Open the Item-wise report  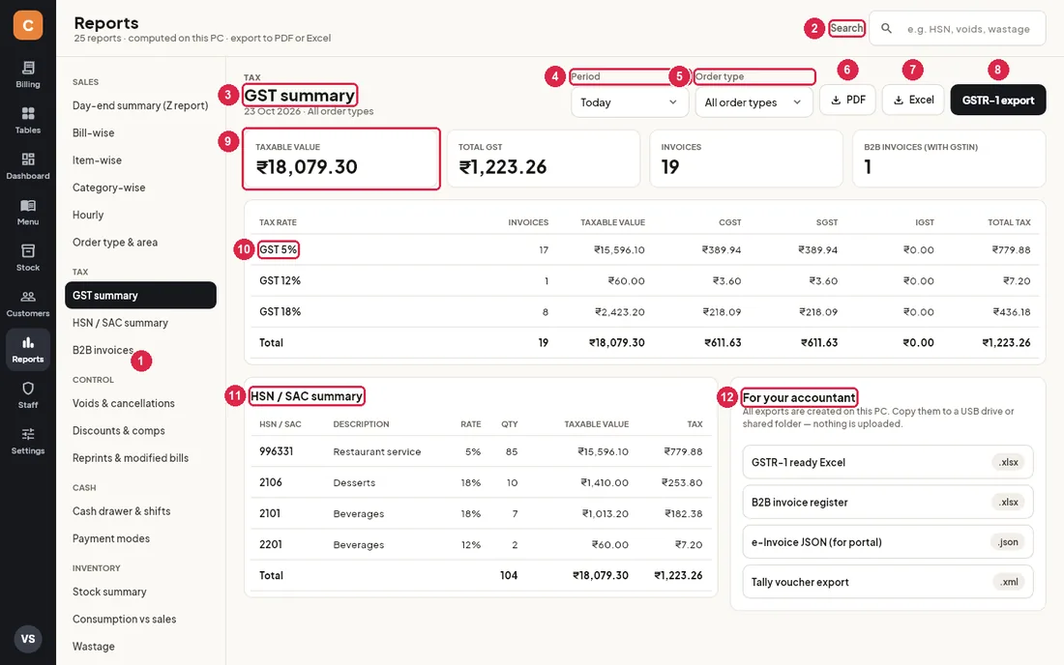[140, 160]
